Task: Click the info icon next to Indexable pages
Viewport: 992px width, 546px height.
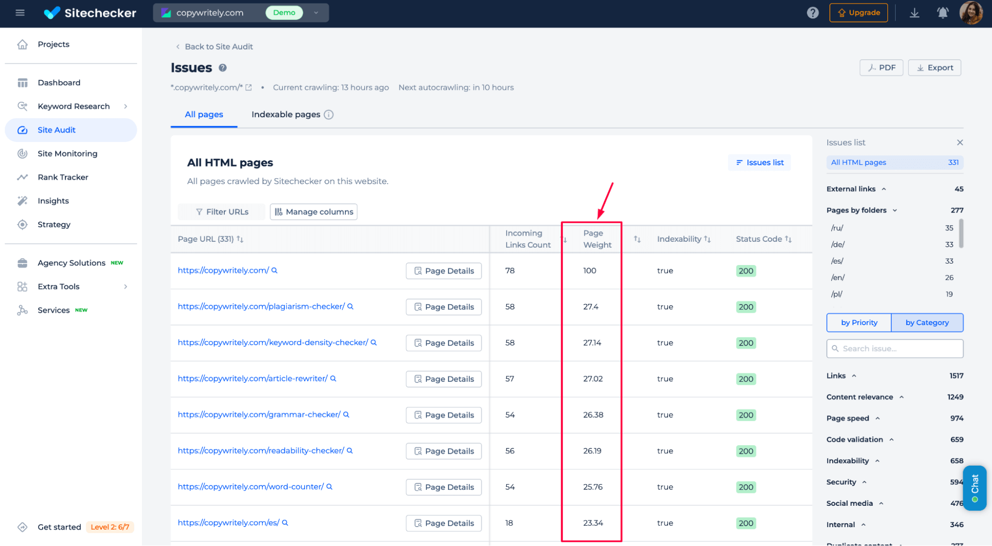Action: click(x=329, y=115)
